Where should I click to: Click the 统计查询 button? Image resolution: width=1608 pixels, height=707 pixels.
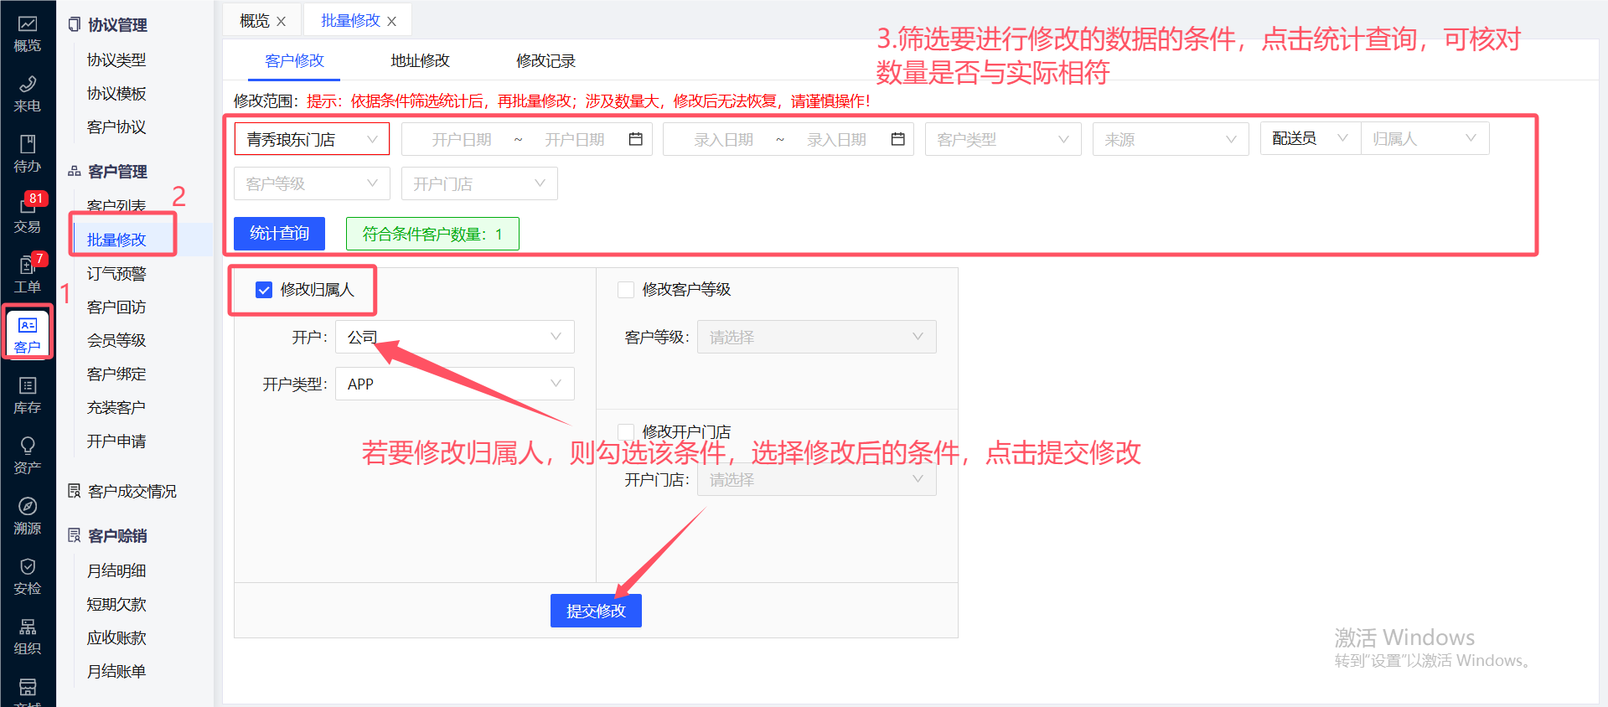pos(279,234)
